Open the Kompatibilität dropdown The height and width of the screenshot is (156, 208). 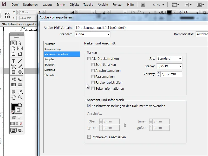coord(202,34)
